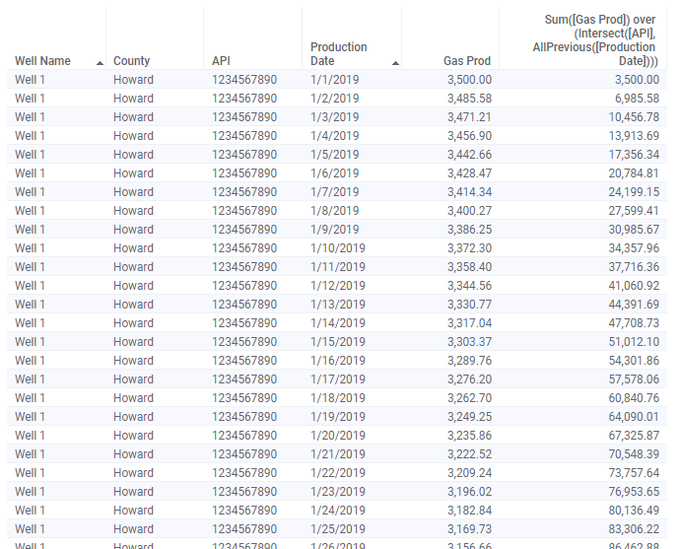Image resolution: width=681 pixels, height=549 pixels.
Task: Click Gas Prod value 3,485.58
Action: coord(469,99)
